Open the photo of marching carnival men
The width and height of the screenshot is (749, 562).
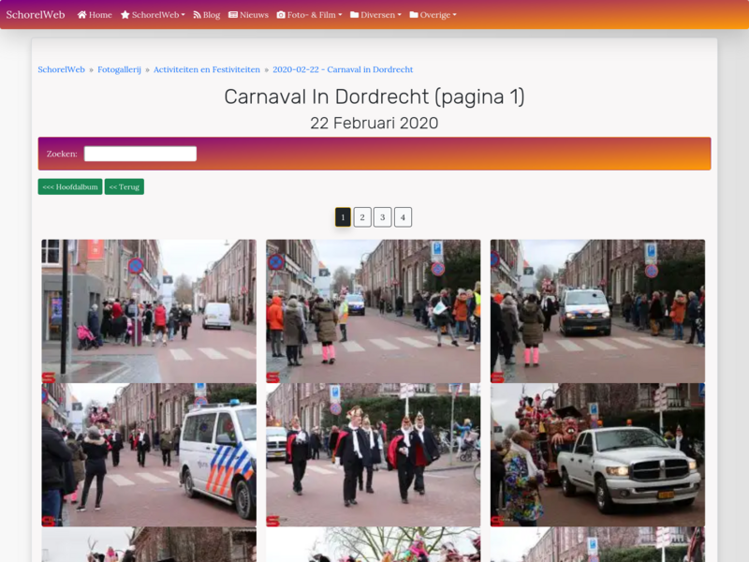[x=373, y=454]
